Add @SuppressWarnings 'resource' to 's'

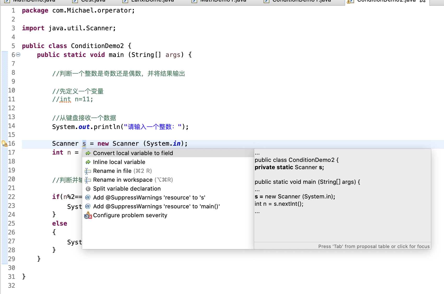tap(168, 197)
